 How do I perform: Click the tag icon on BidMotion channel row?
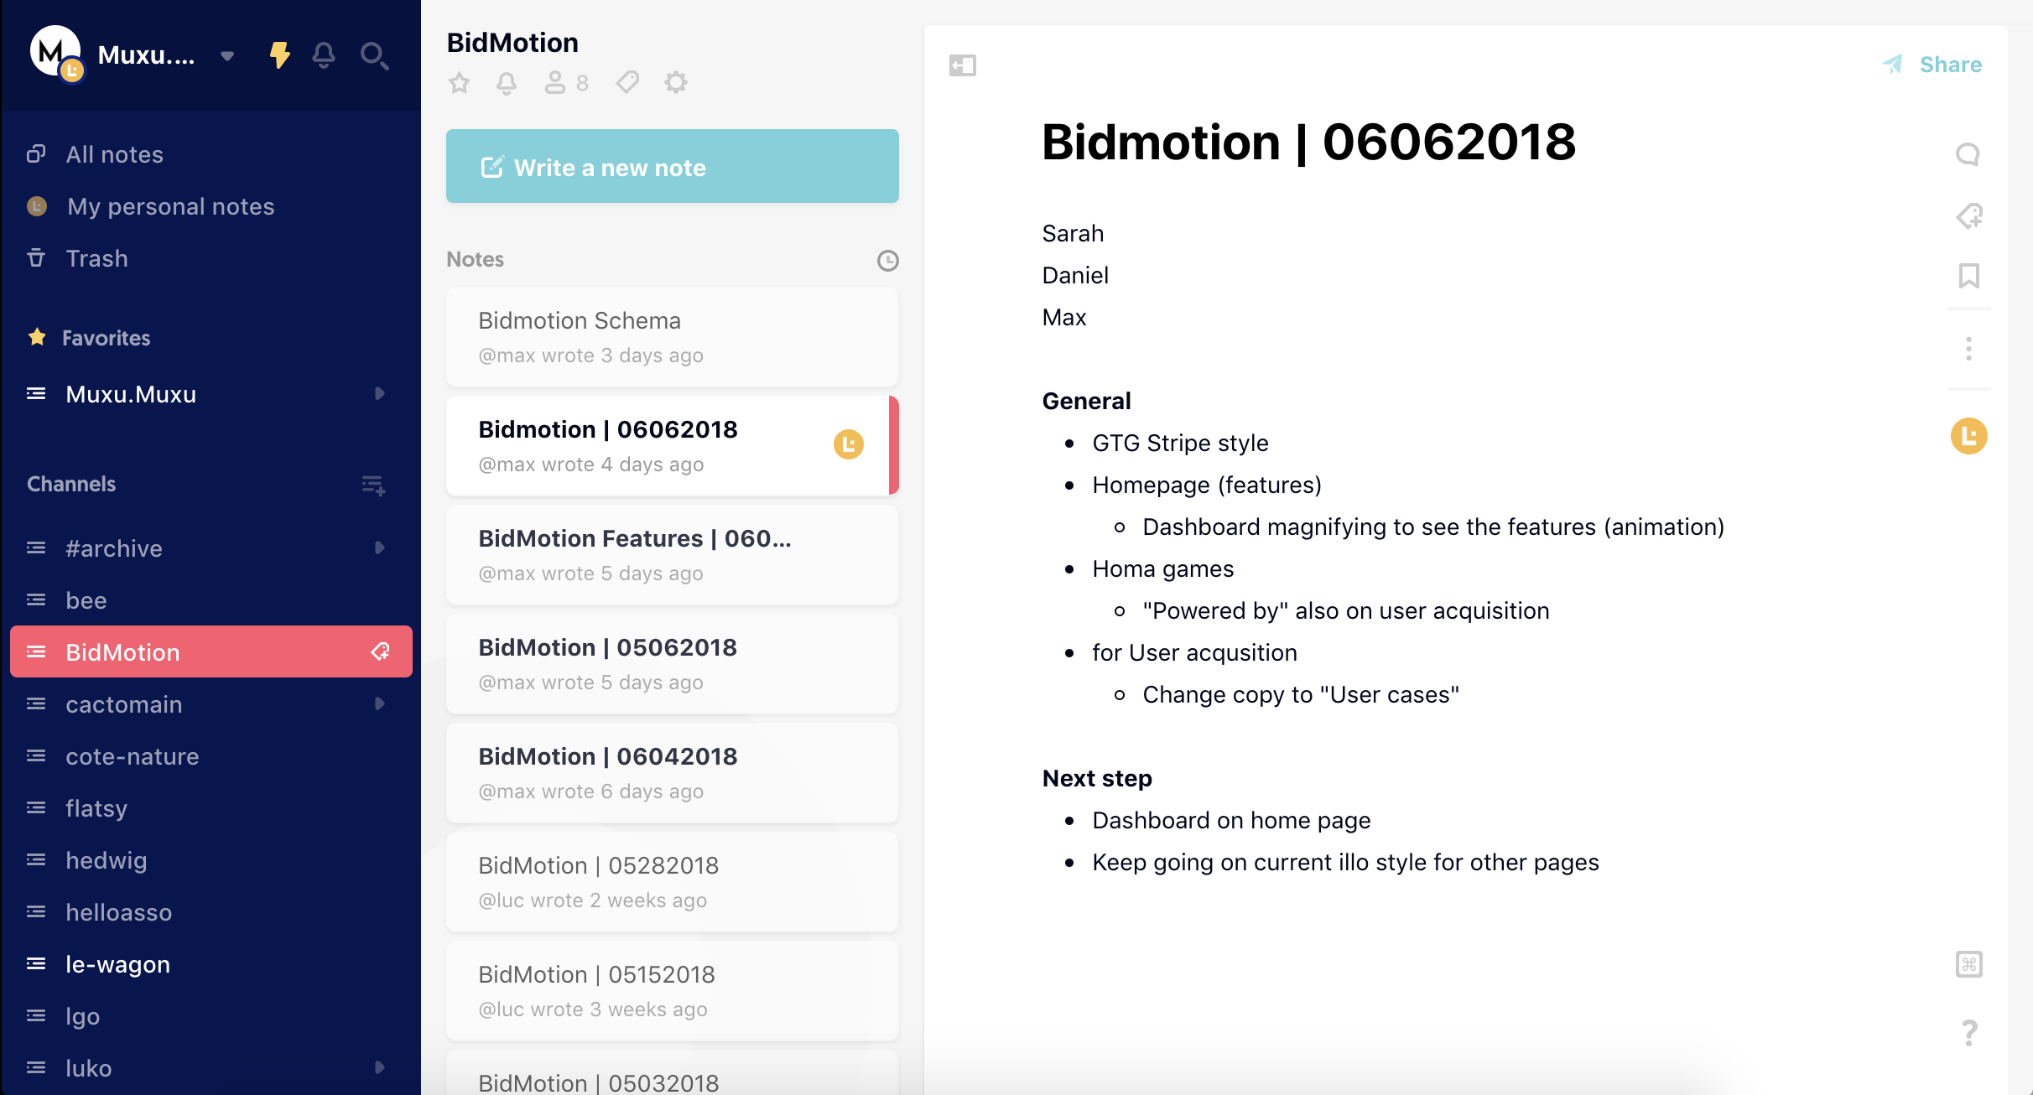click(x=381, y=651)
